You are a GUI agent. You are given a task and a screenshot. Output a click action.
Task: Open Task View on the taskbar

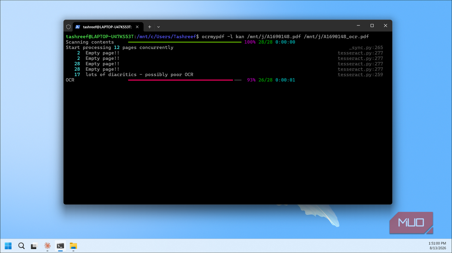pyautogui.click(x=34, y=246)
